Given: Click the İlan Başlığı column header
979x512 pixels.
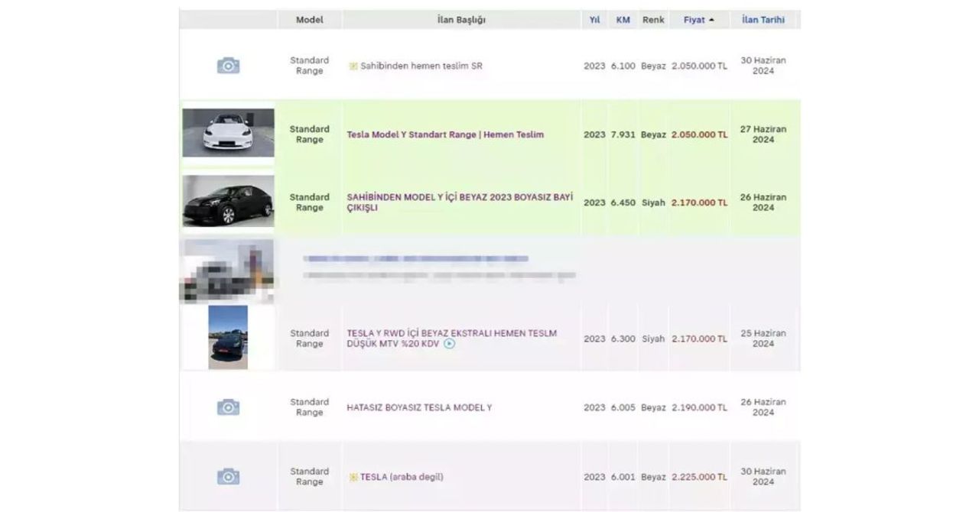Looking at the screenshot, I should click(x=461, y=20).
